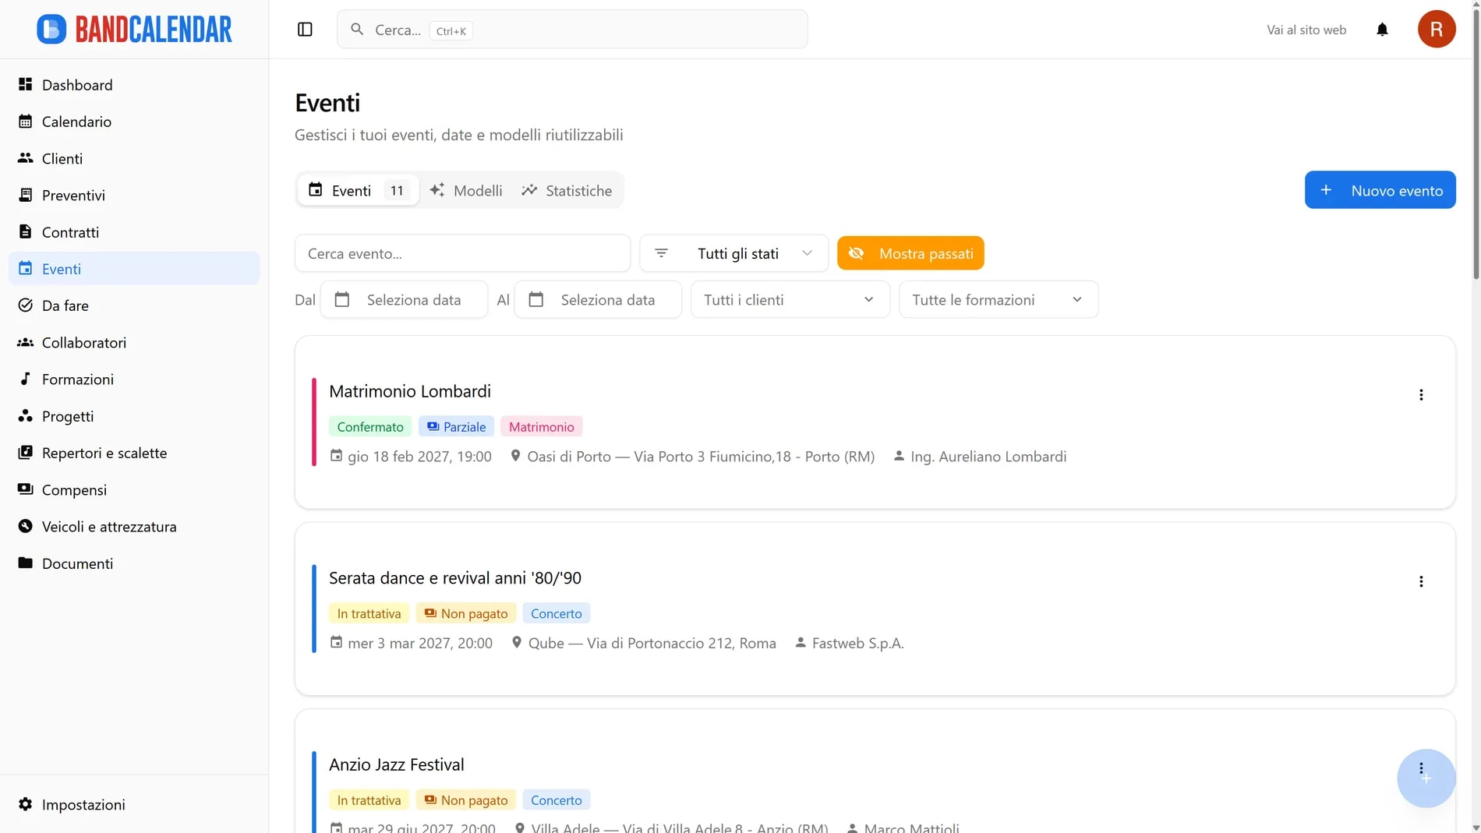Open Anzio Jazz Festival event

click(x=396, y=765)
